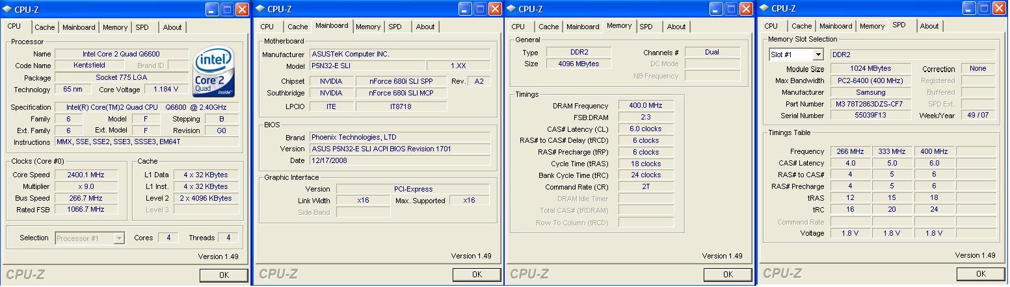The width and height of the screenshot is (1010, 287).
Task: Close the Mainboard CPU-Z window
Action: (495, 8)
